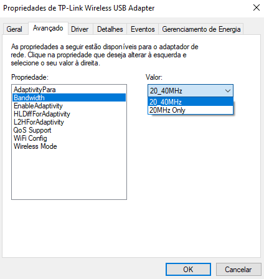This screenshot has height=279, width=264.
Task: Select Wireless Mode property
Action: coord(69,146)
